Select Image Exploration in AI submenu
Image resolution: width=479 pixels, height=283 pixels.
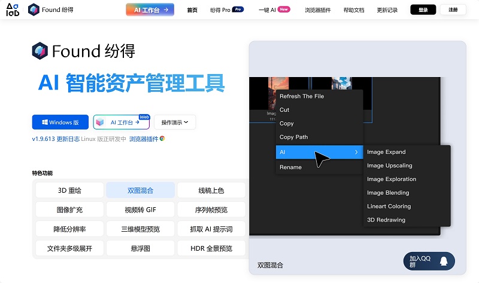coord(407,179)
